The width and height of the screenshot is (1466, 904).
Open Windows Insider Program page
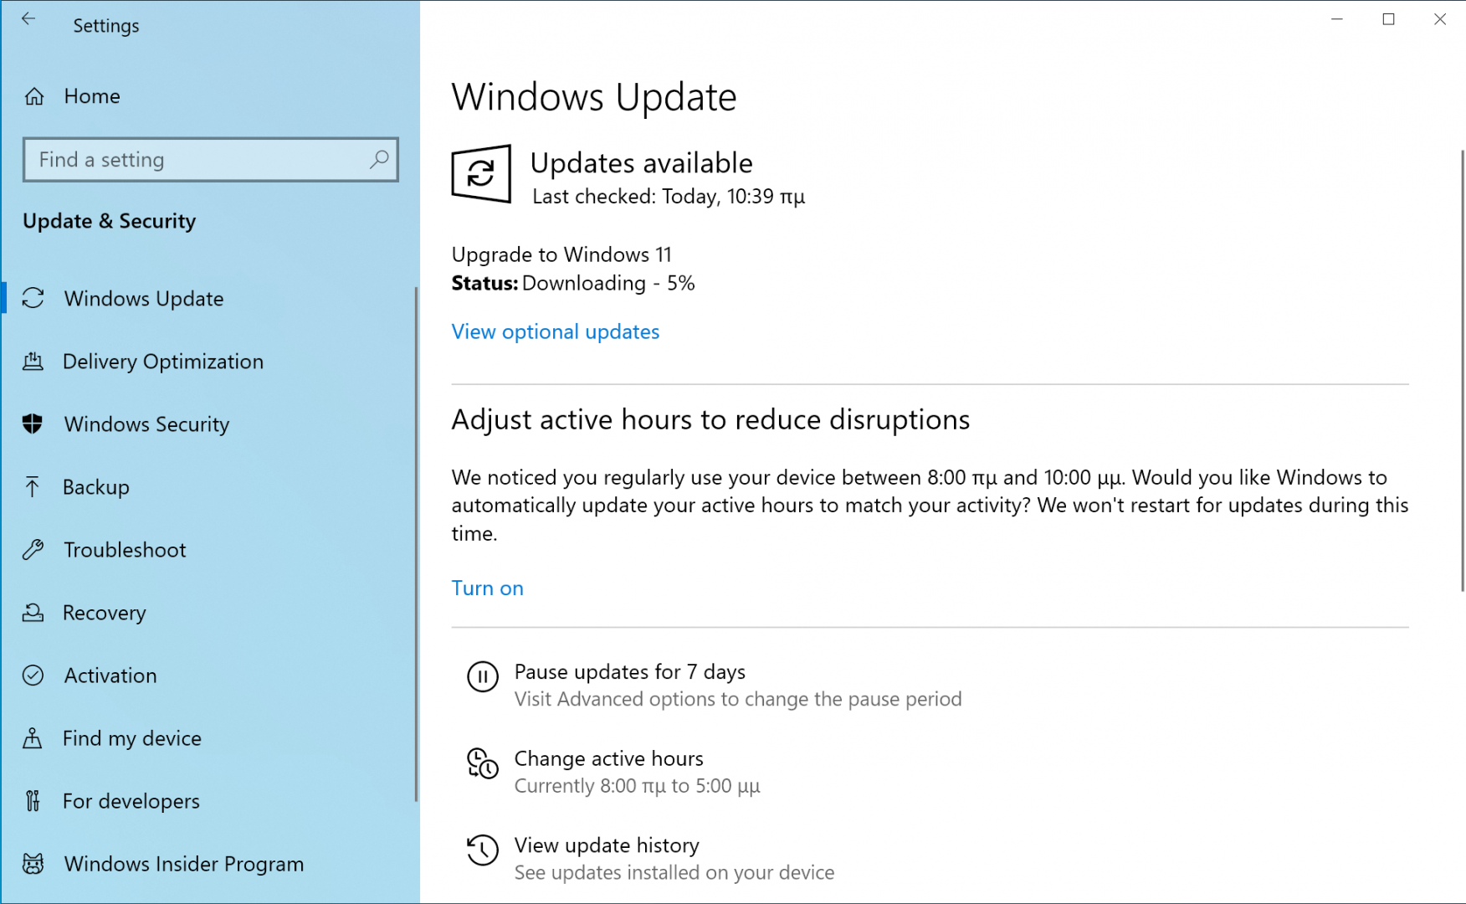point(184,863)
